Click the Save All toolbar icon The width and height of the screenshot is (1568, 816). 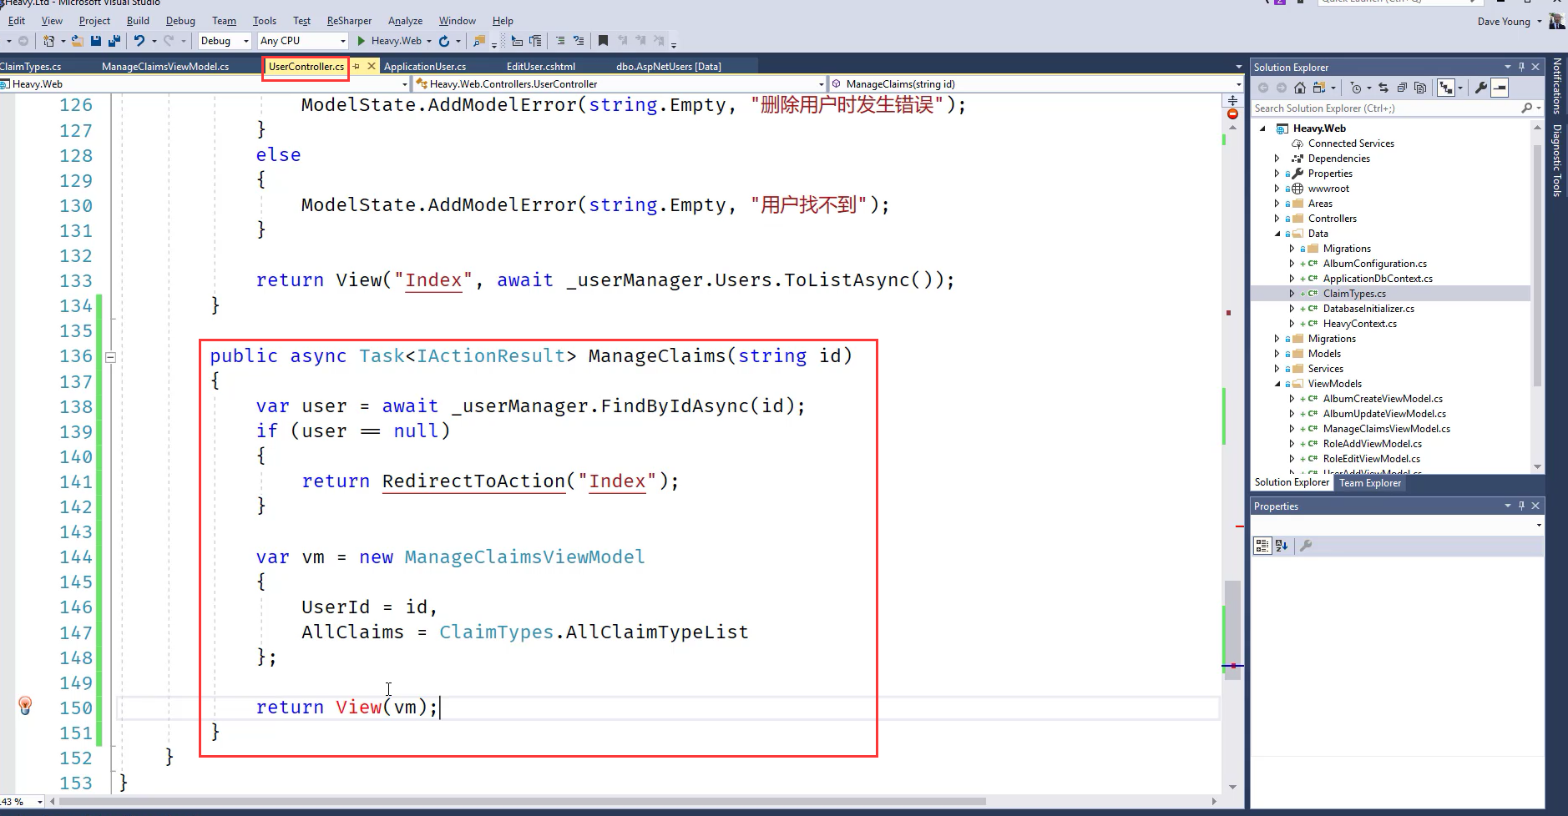coord(114,41)
